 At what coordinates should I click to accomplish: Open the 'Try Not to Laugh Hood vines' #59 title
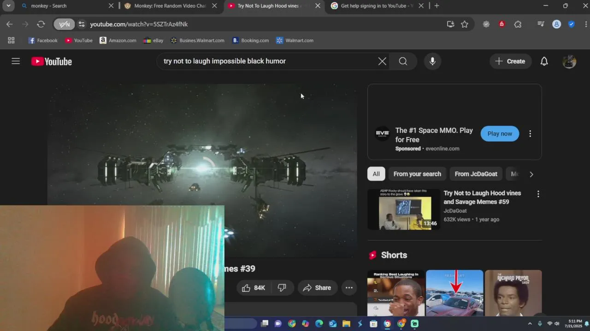coord(482,197)
